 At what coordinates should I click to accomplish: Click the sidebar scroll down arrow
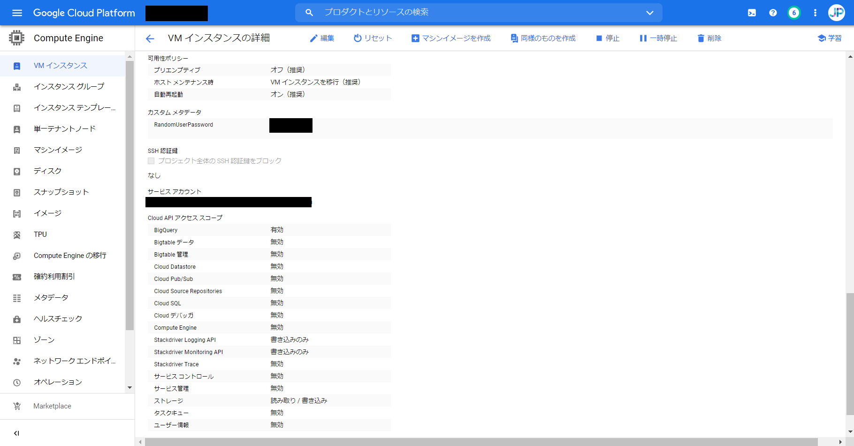(x=130, y=388)
